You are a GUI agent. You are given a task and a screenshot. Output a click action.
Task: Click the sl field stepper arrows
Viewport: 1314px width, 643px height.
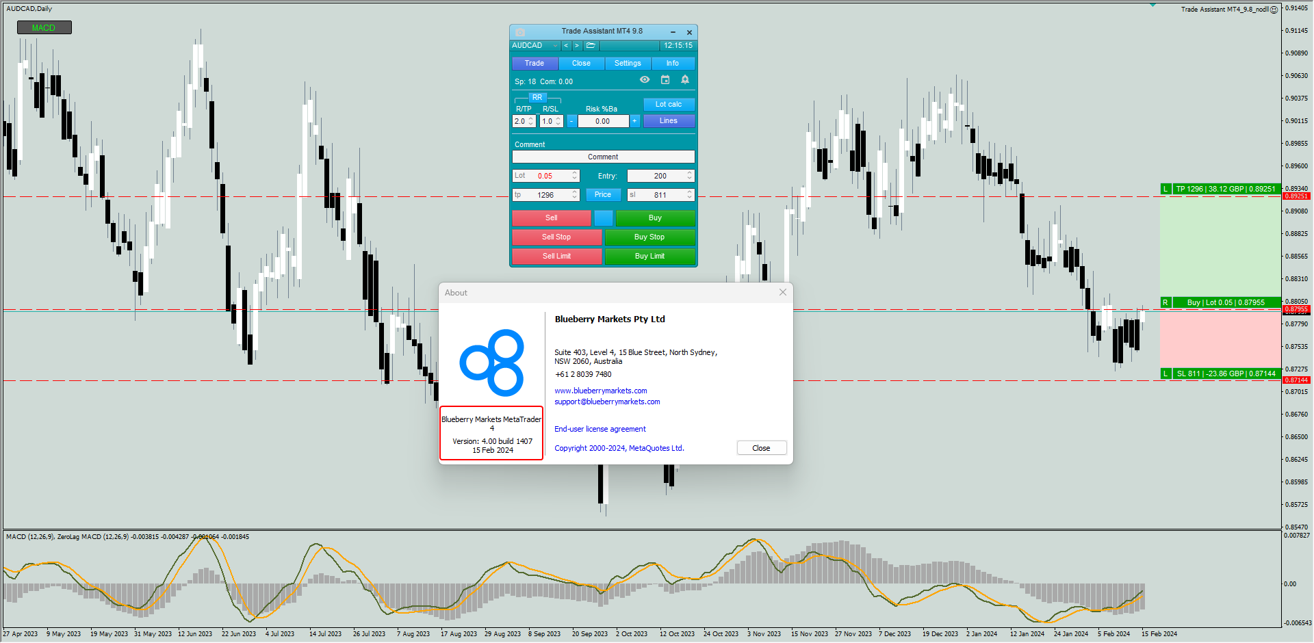(690, 195)
